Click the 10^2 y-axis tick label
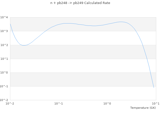This screenshot has height=120, width=161. tap(4, 45)
